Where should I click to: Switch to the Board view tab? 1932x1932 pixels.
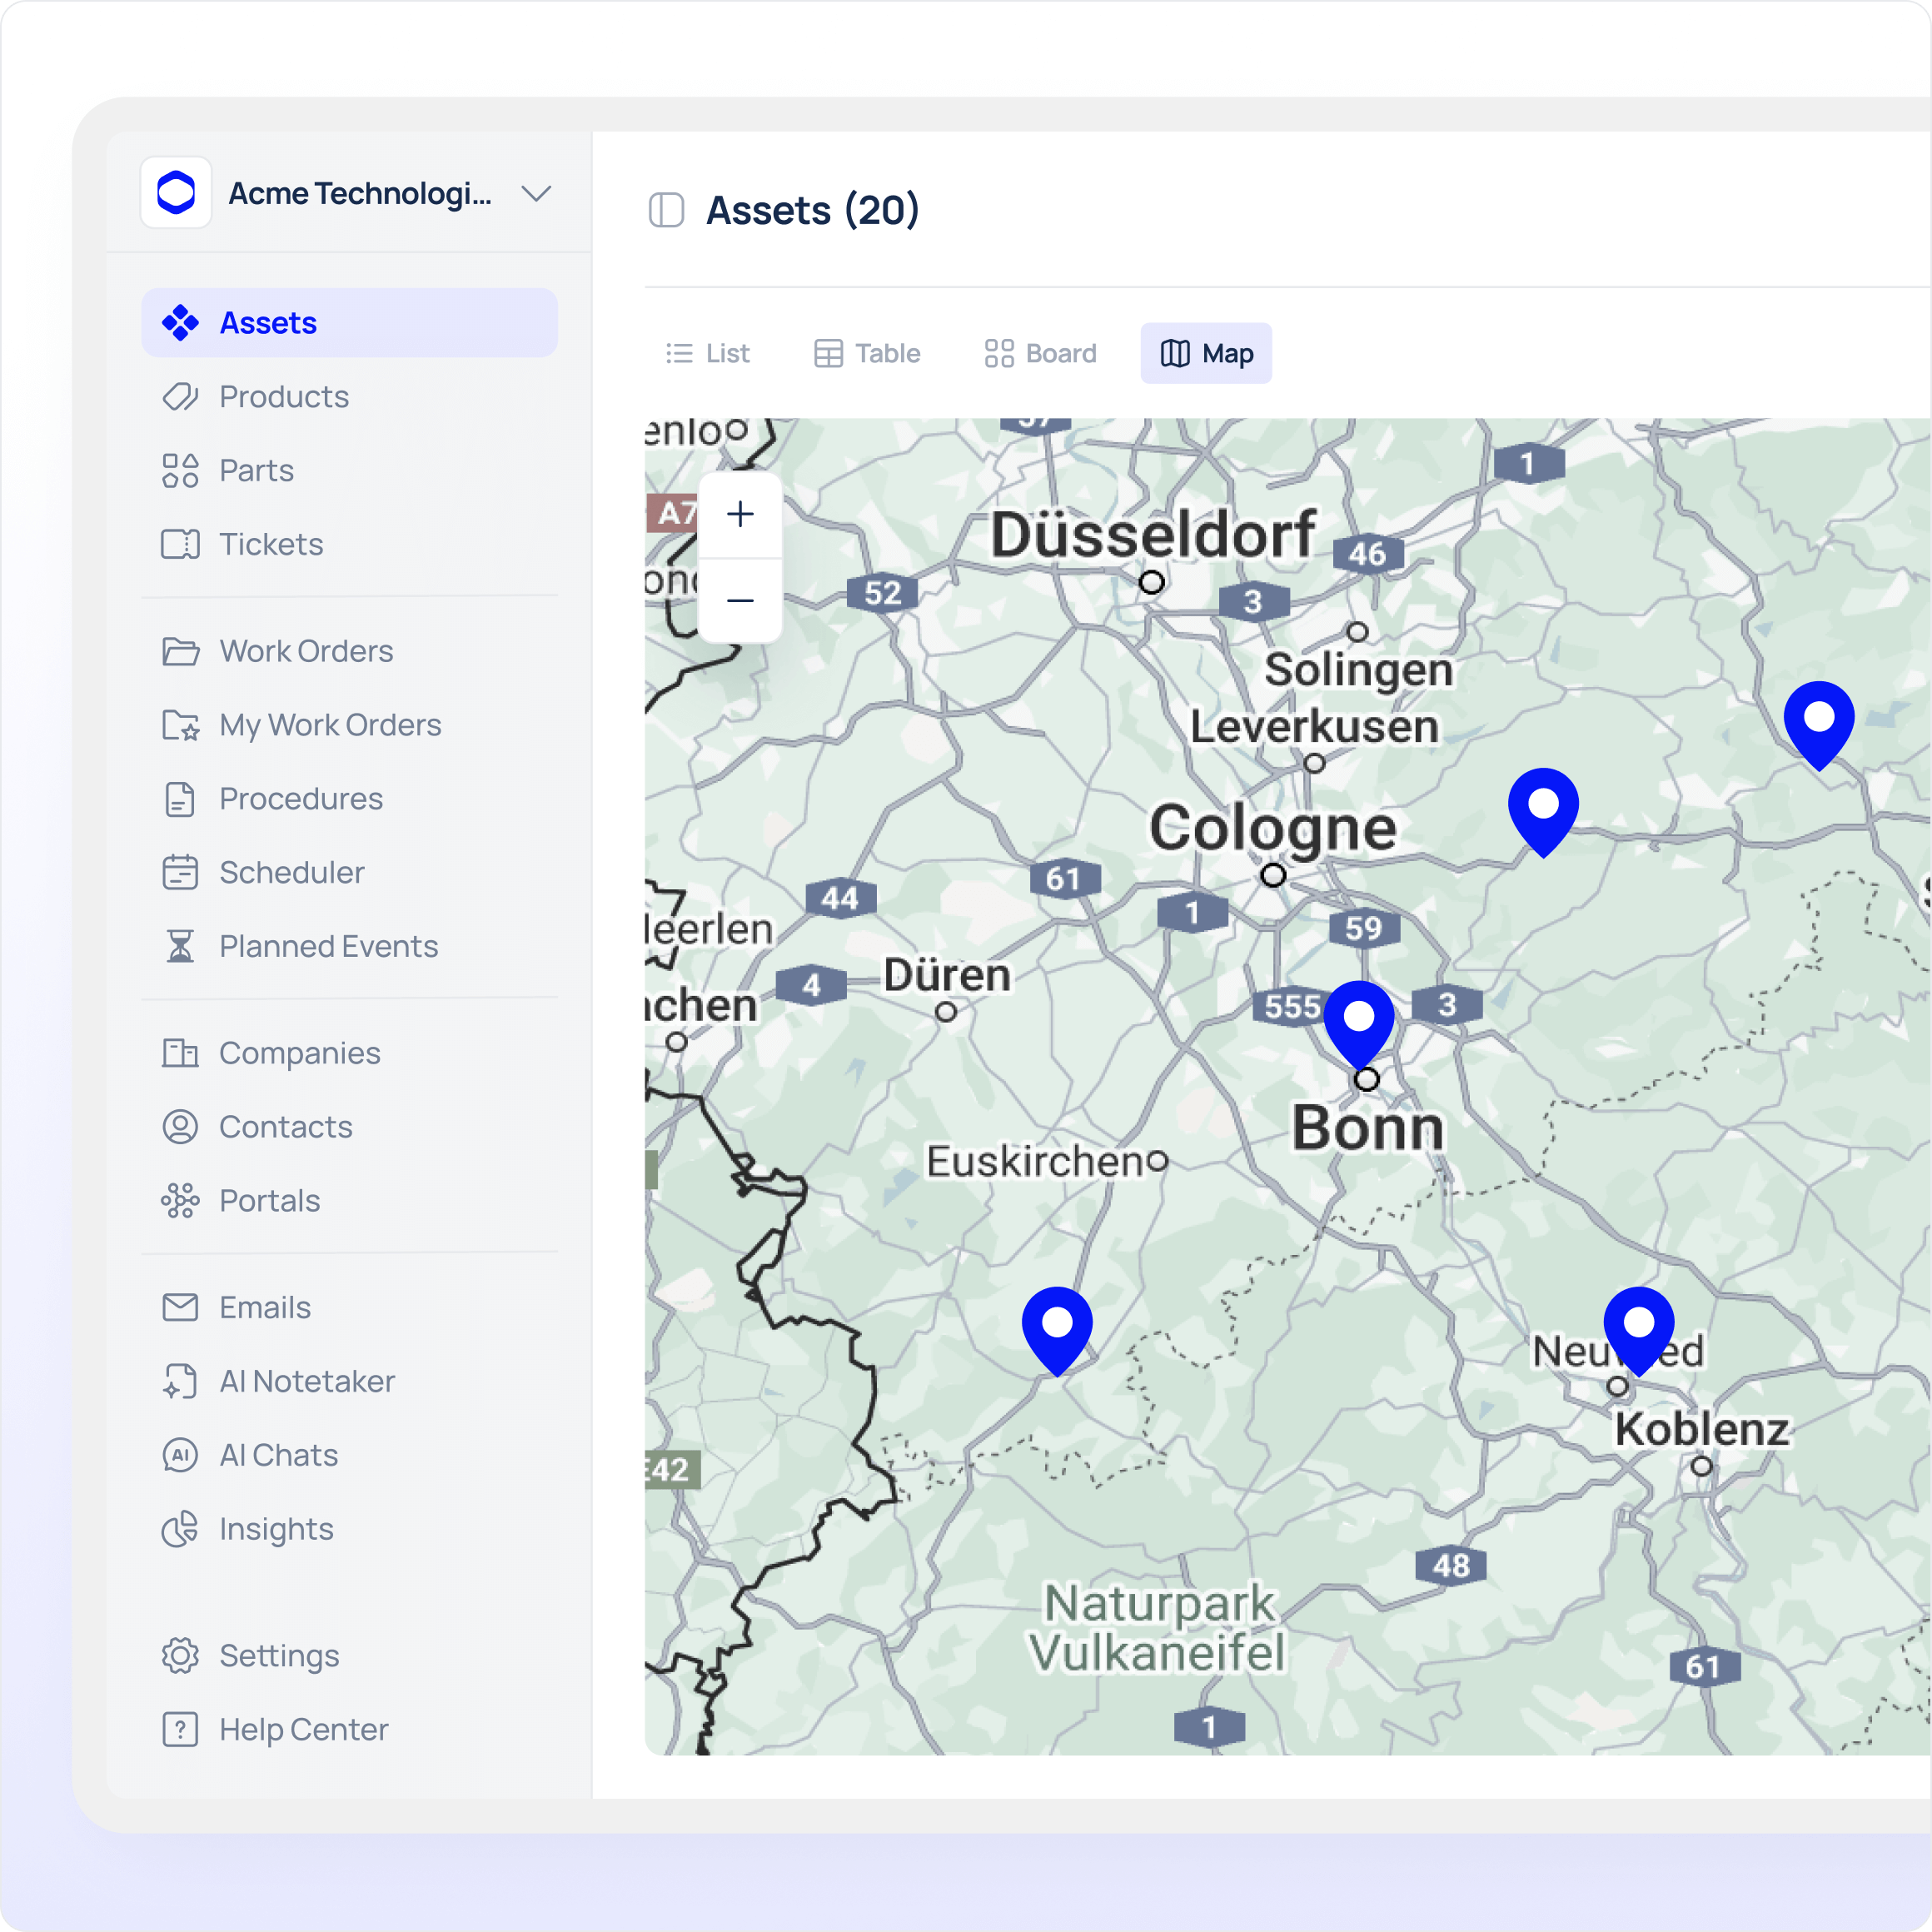pos(1041,353)
